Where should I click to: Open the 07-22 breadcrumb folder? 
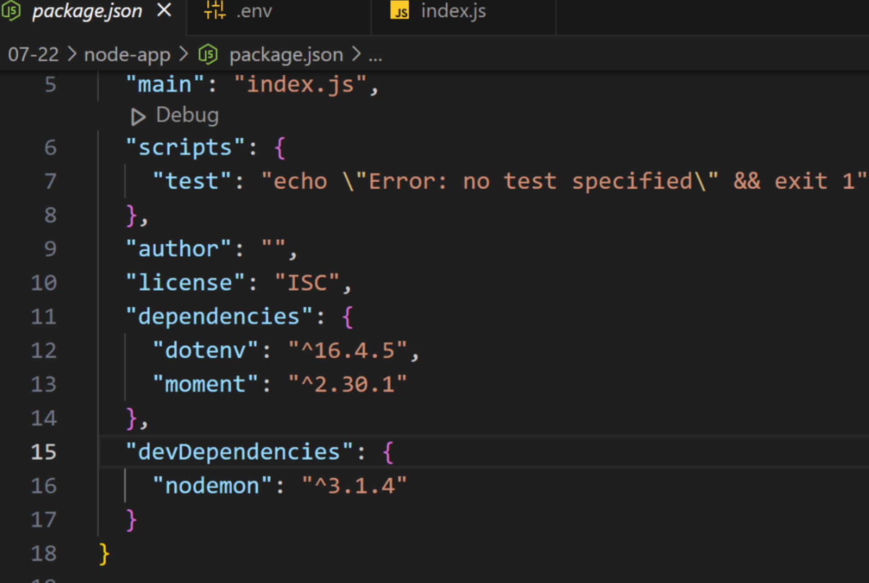pyautogui.click(x=33, y=55)
